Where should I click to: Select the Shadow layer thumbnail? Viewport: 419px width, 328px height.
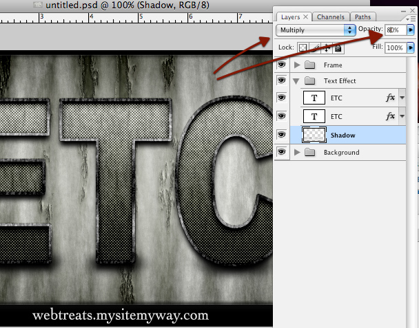(314, 135)
